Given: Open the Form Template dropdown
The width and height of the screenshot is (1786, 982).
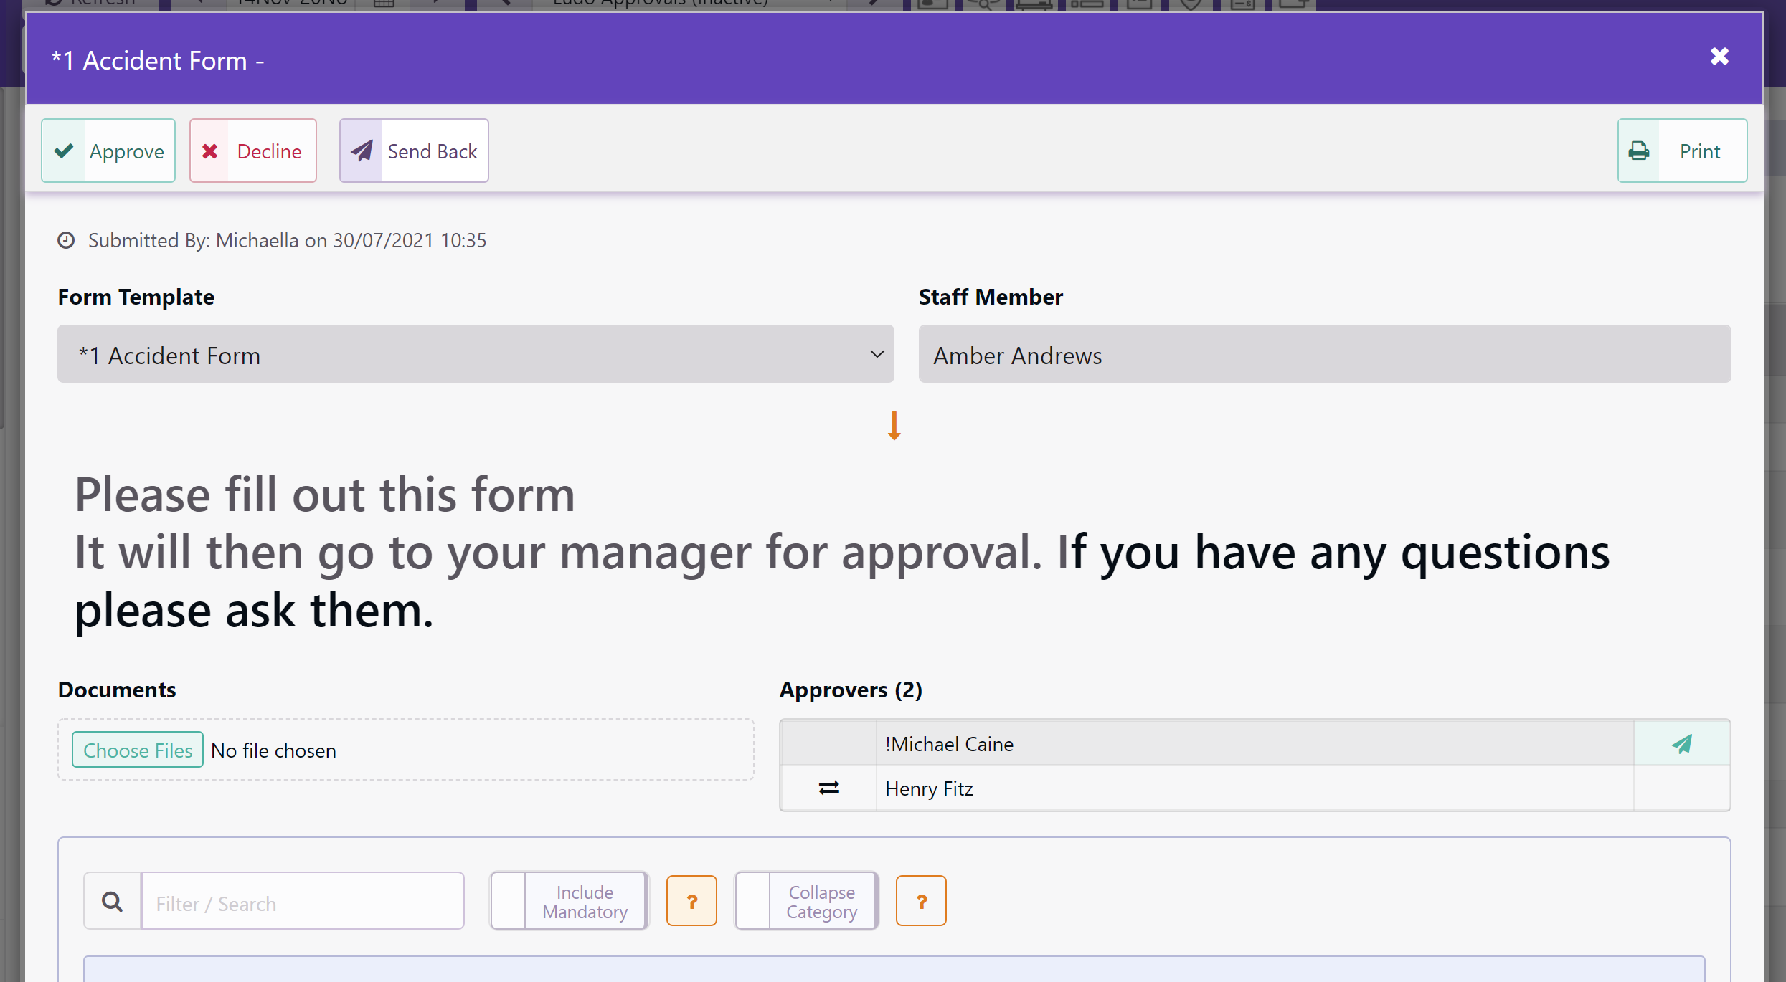Looking at the screenshot, I should [x=476, y=354].
